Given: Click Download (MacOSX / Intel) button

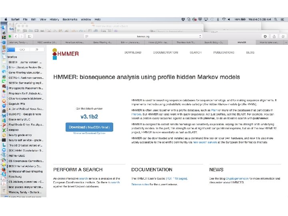Looking at the screenshot, I should tap(89, 127).
